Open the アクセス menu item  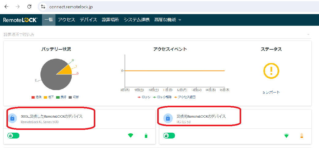point(66,20)
